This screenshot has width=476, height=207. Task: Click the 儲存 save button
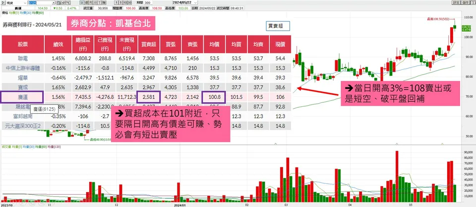465,3
